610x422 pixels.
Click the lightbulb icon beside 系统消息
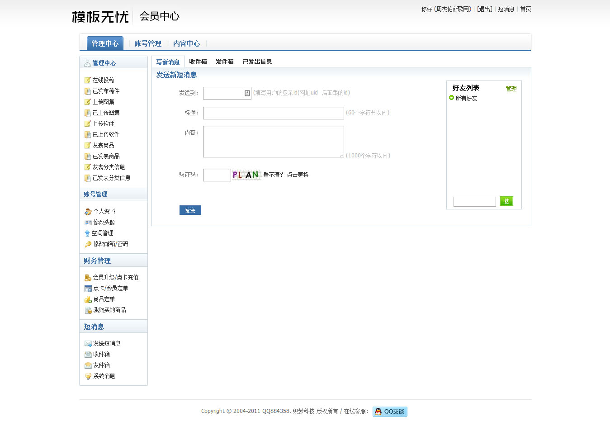88,376
